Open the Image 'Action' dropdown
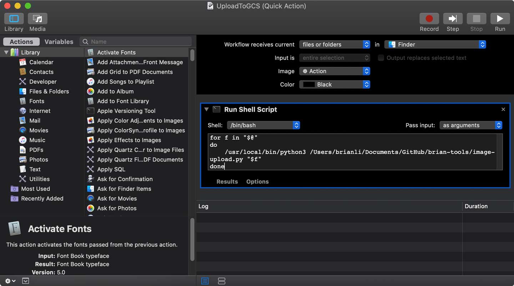514x286 pixels. tap(334, 71)
